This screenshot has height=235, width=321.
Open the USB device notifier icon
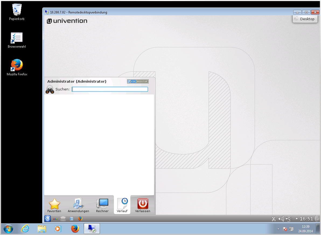click(x=289, y=219)
